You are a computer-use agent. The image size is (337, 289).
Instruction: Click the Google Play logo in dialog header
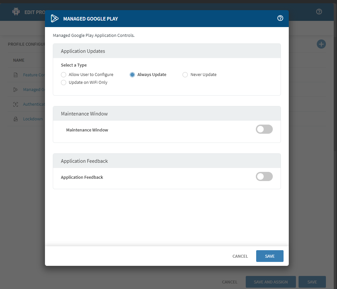click(x=54, y=19)
